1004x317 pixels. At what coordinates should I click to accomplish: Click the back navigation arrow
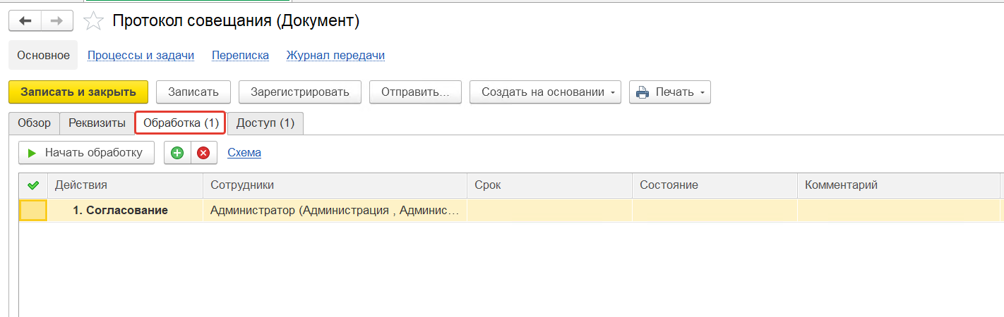(25, 21)
